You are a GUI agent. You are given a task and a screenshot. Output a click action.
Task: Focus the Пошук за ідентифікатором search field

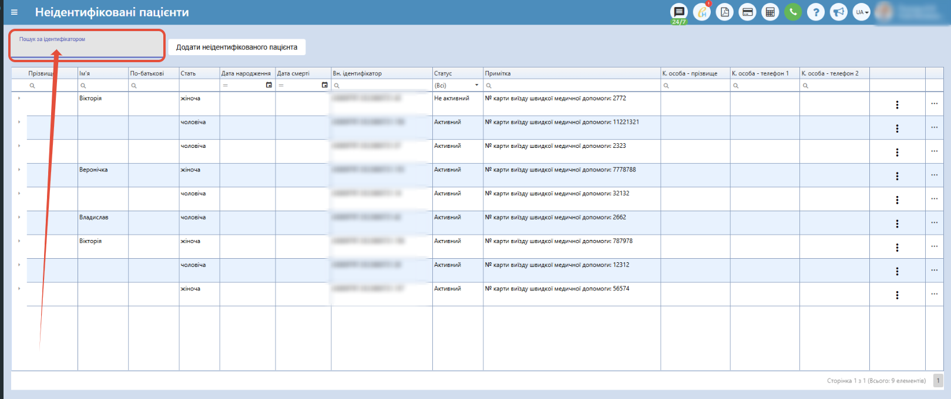(86, 46)
